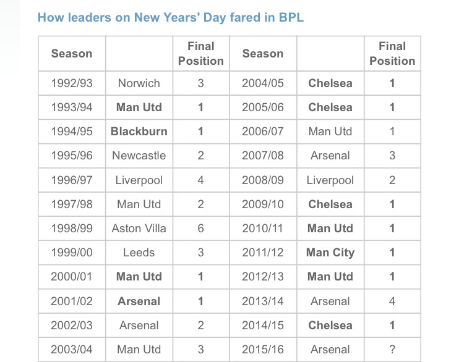Screen dimensions: 464x362
Task: Click the Norwich team cell
Action: click(x=139, y=83)
